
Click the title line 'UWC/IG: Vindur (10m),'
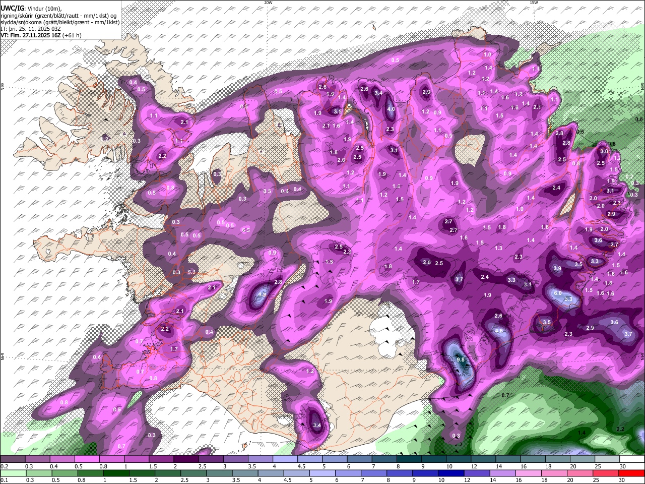pyautogui.click(x=31, y=9)
